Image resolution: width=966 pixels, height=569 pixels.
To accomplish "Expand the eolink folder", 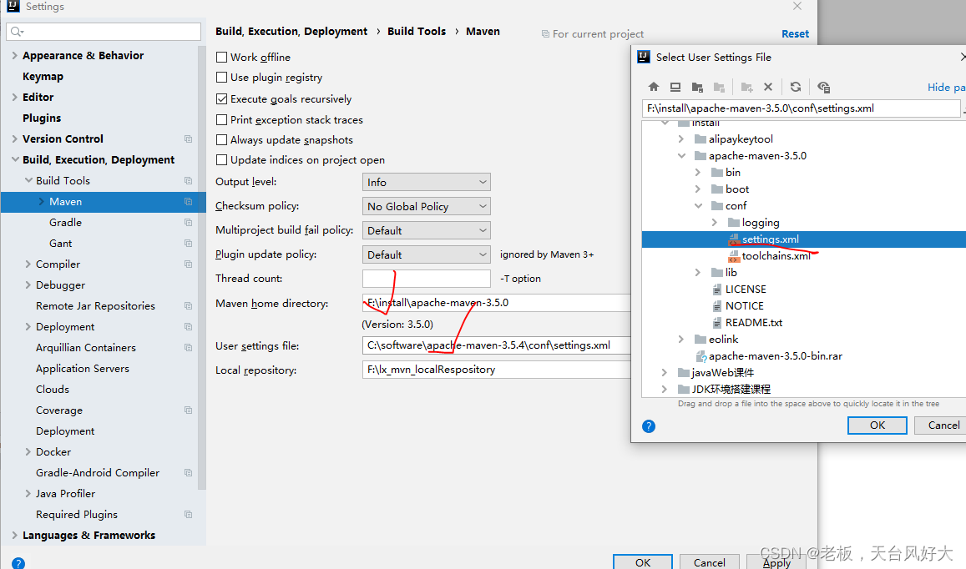I will click(x=680, y=340).
